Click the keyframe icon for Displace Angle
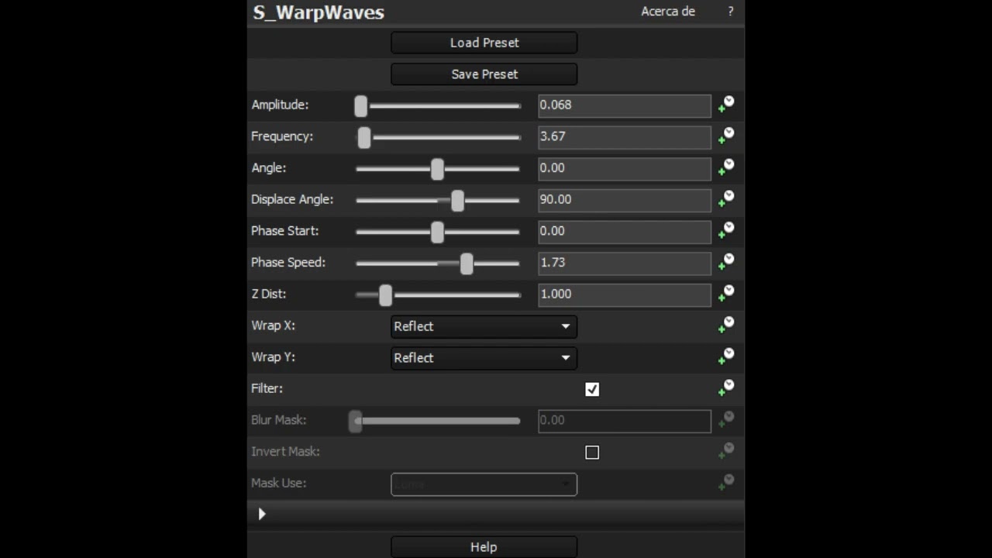Image resolution: width=992 pixels, height=558 pixels. click(726, 199)
